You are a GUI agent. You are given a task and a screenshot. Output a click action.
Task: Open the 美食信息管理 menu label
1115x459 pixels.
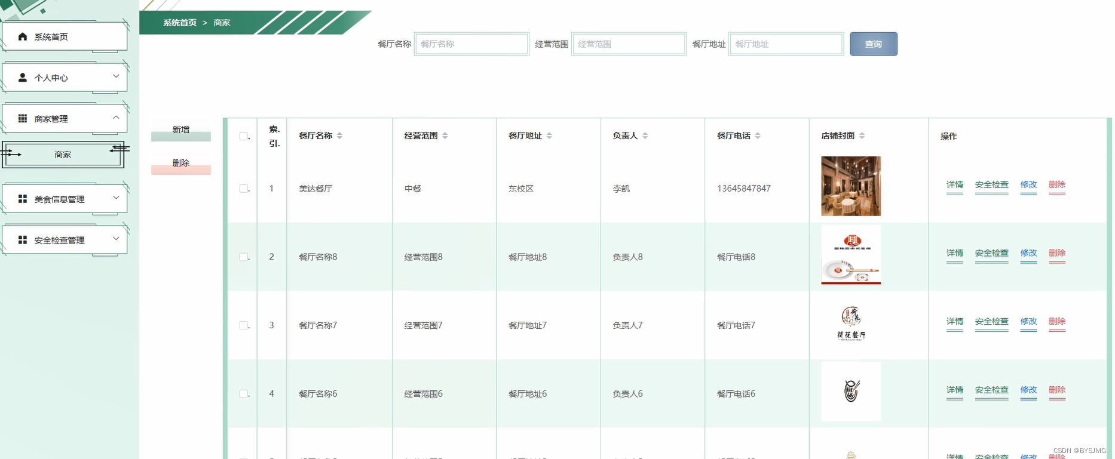[x=59, y=199]
